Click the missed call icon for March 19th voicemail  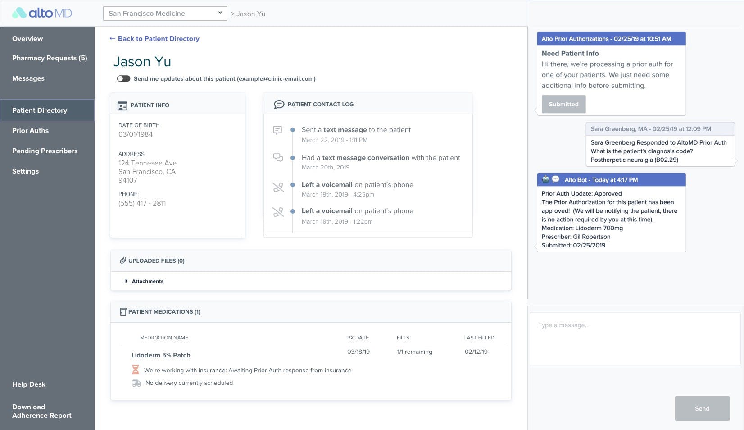(278, 188)
